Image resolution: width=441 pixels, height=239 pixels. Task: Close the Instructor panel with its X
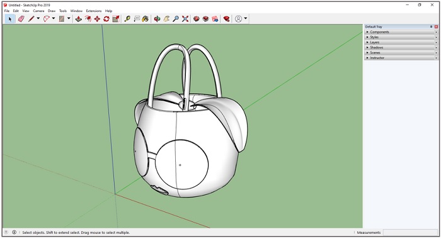437,58
